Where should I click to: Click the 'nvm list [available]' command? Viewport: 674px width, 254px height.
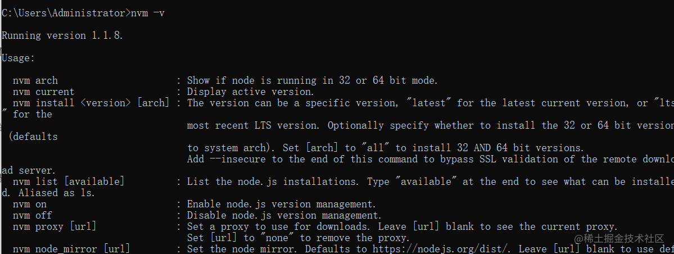tap(69, 182)
